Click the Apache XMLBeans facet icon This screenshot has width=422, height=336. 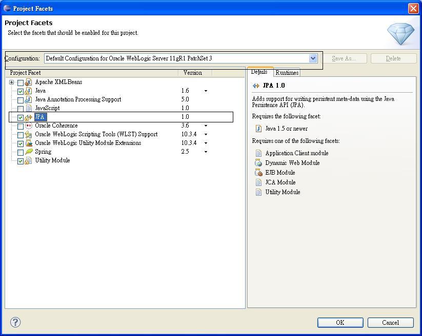(x=29, y=82)
